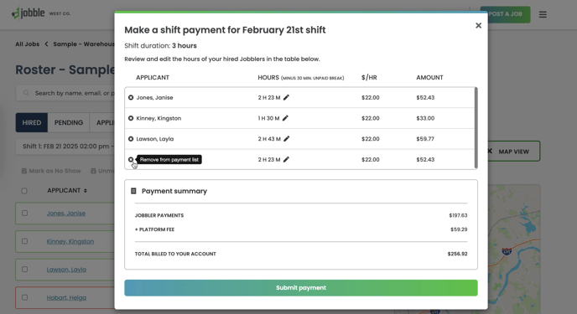Switch to the HIRED tab
577x314 pixels.
(x=32, y=122)
